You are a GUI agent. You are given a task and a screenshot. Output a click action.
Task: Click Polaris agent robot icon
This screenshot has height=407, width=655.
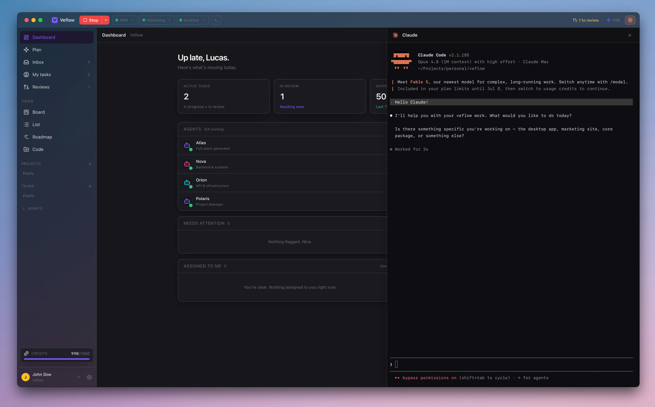187,202
